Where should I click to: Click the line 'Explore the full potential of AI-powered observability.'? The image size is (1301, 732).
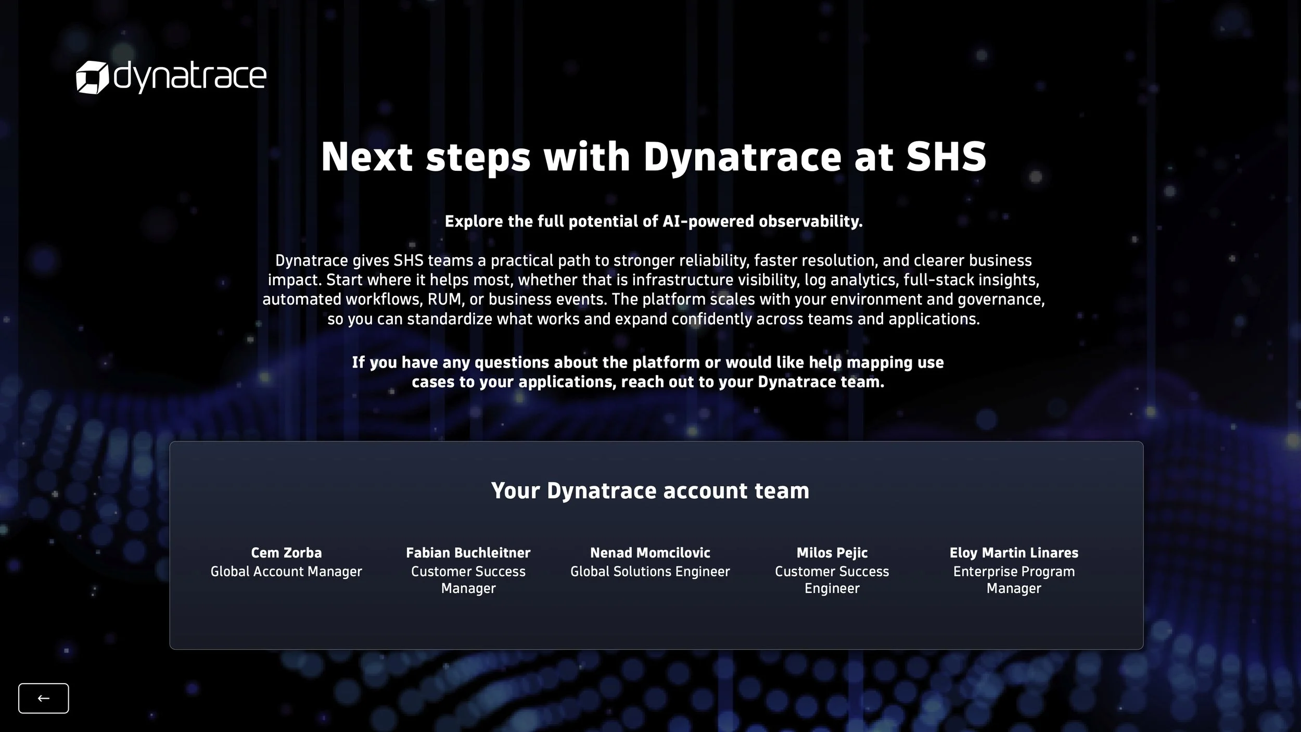(654, 221)
